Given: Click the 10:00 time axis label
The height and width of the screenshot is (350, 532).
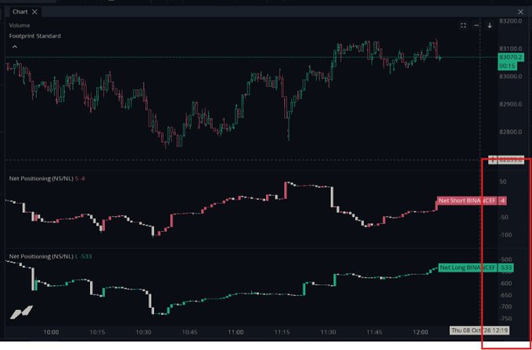Looking at the screenshot, I should pyautogui.click(x=51, y=332).
